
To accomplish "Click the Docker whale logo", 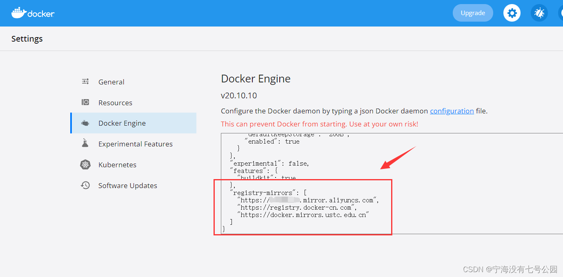I will point(33,13).
